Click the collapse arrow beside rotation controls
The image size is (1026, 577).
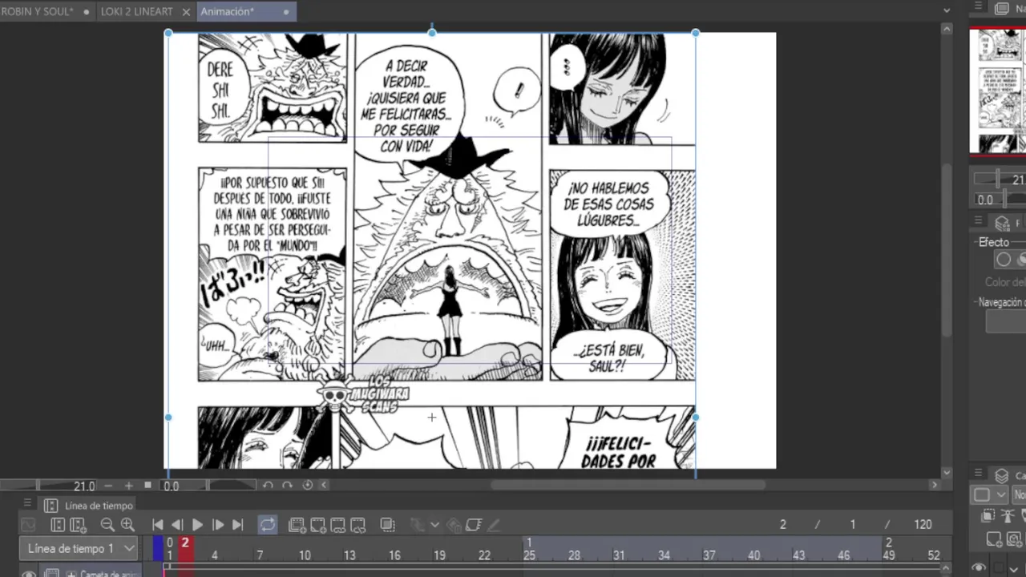324,485
